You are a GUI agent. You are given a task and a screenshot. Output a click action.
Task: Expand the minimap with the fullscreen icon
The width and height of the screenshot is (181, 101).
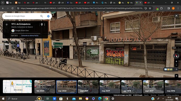[x=5, y=91]
